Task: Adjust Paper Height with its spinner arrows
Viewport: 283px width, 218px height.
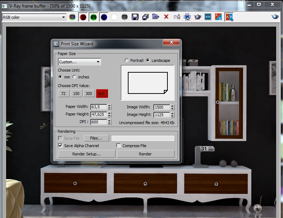Action: point(109,114)
